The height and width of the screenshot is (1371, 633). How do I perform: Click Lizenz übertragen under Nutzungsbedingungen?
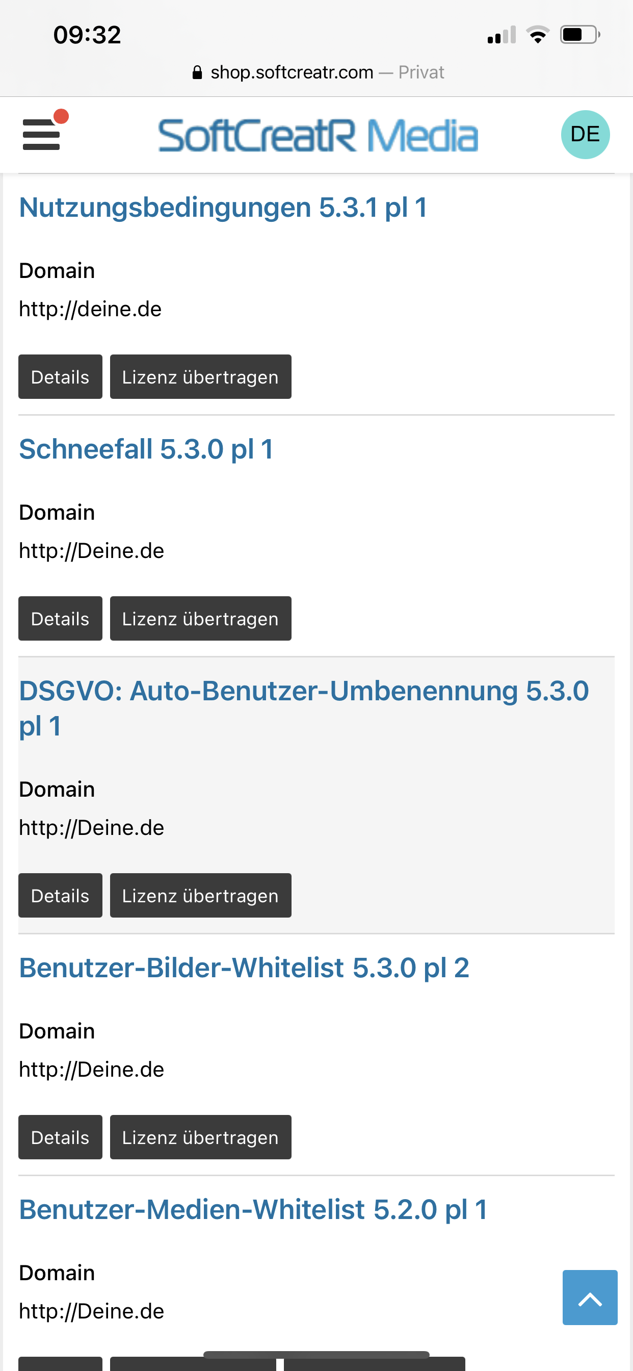tap(200, 377)
